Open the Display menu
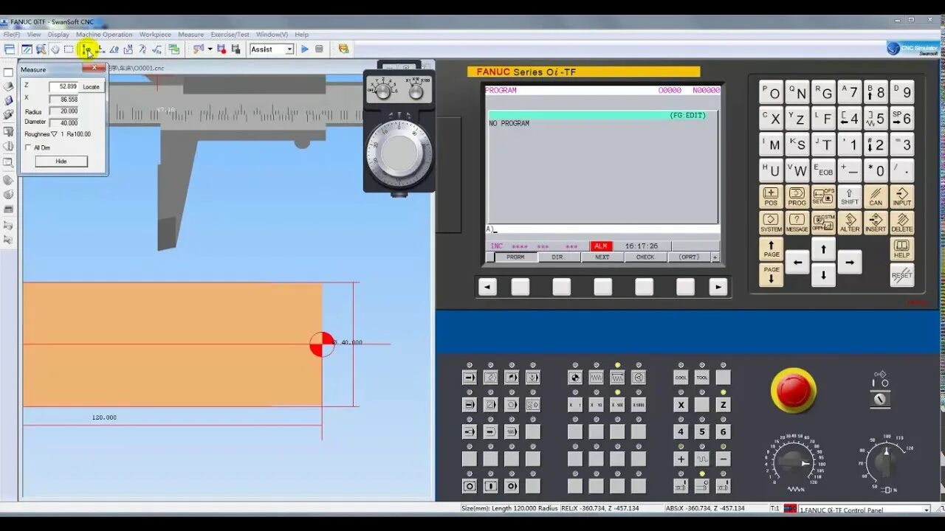The height and width of the screenshot is (531, 945). click(x=58, y=35)
